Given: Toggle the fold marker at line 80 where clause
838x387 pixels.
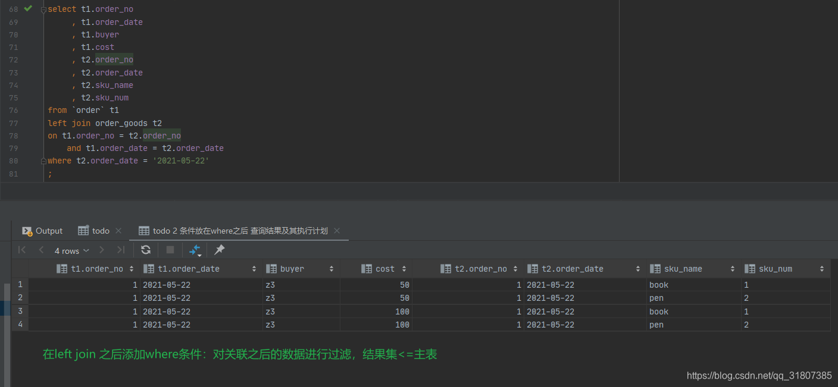Looking at the screenshot, I should click(43, 161).
